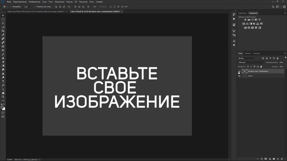
Task: Toggle the Автовыбор checkbox
Action: coord(11,7)
